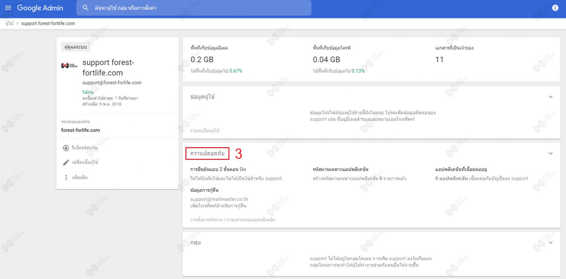Click the 0.67% storage usage text
Image resolution: width=566 pixels, height=279 pixels.
[x=236, y=71]
